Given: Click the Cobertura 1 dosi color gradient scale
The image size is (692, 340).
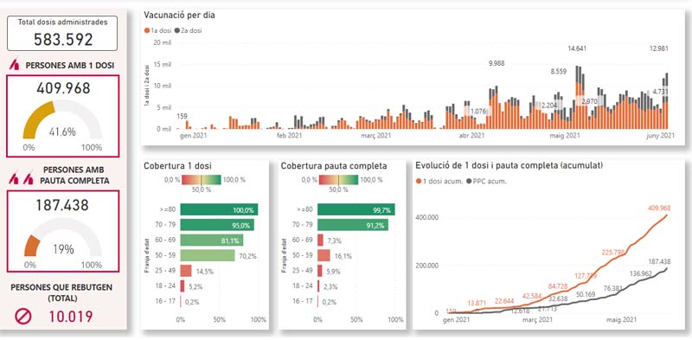Looking at the screenshot, I should click(x=201, y=180).
